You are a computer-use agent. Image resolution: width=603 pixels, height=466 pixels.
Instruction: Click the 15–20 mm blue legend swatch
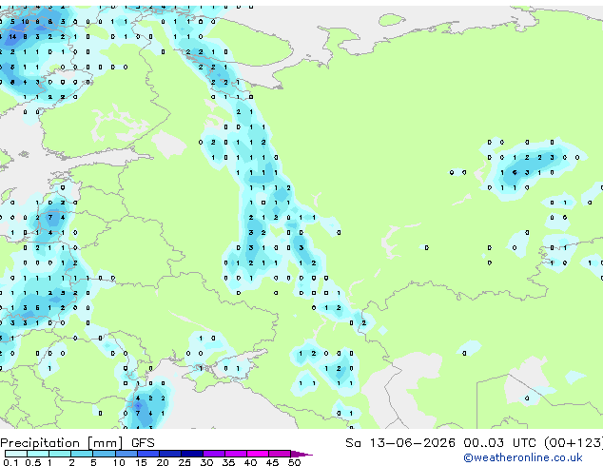(x=148, y=454)
